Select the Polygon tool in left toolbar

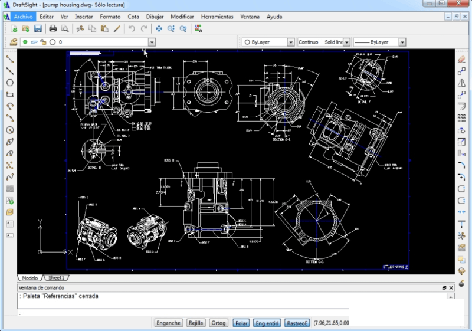tap(9, 83)
